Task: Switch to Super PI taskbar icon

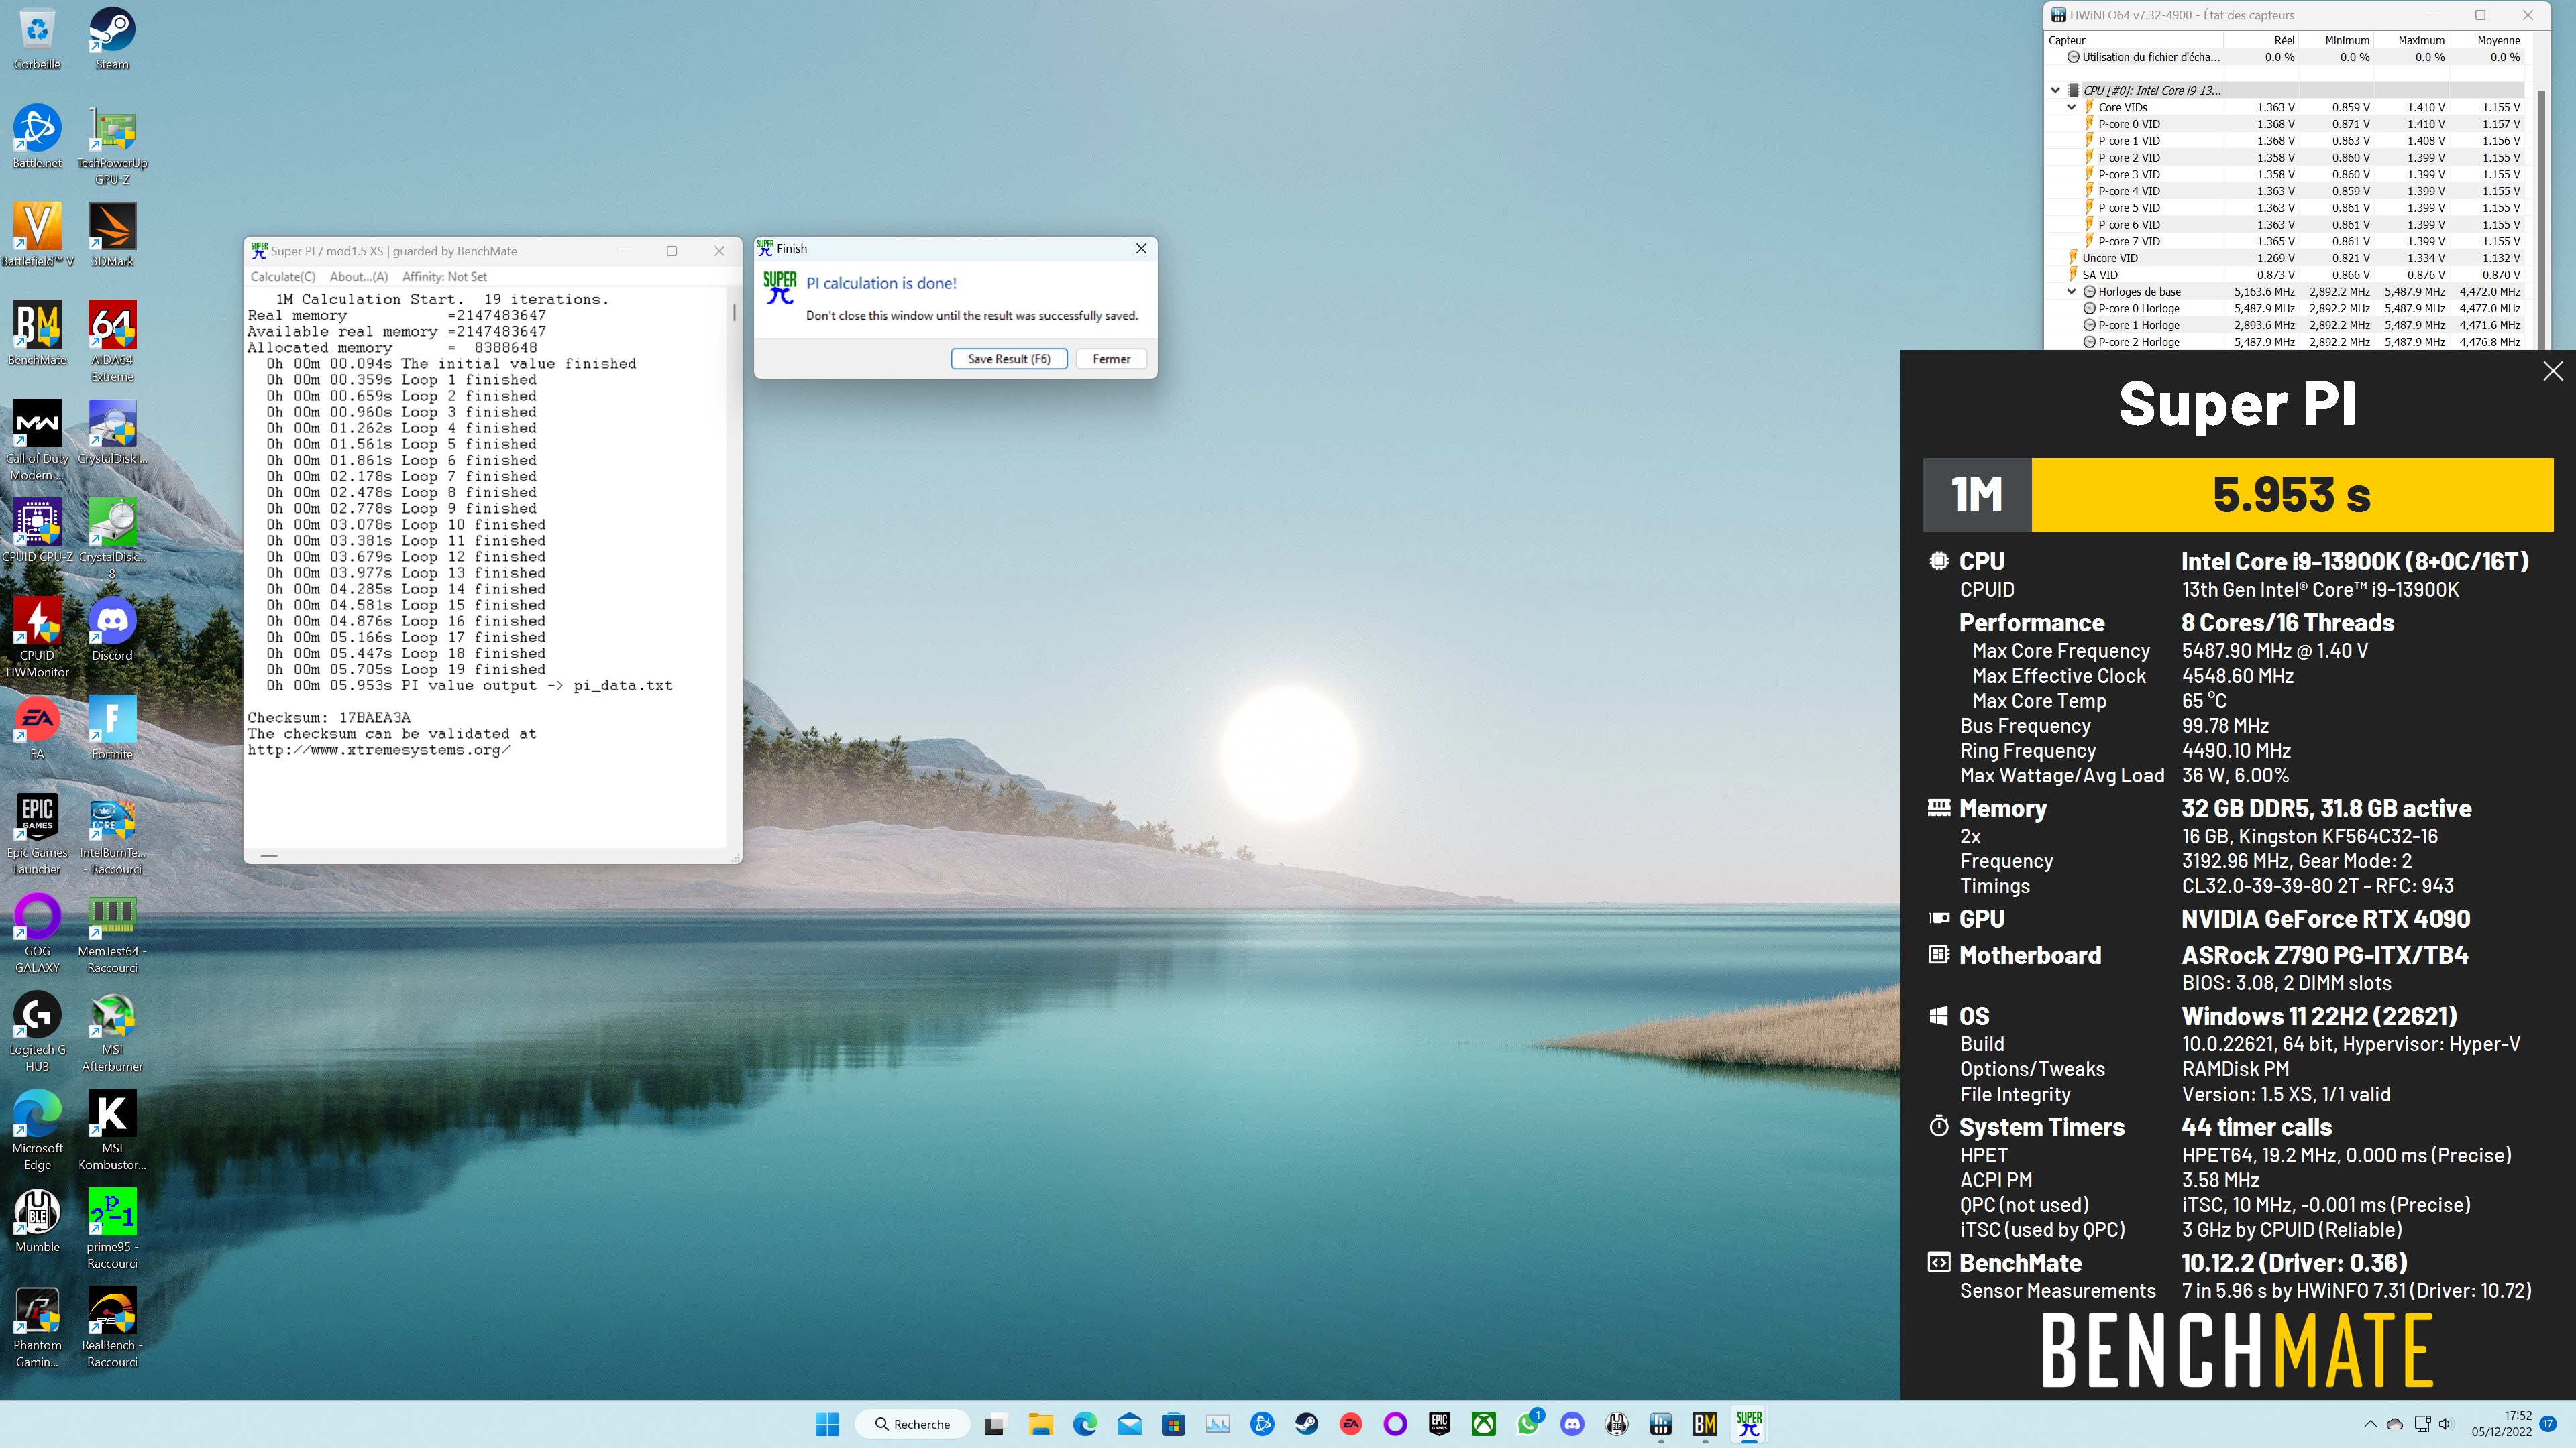Action: (1749, 1424)
